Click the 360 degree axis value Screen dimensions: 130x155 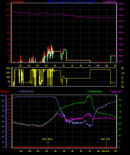[x=8, y=68]
